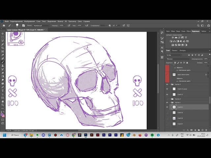Open brush preset picker dropdown

20,26
